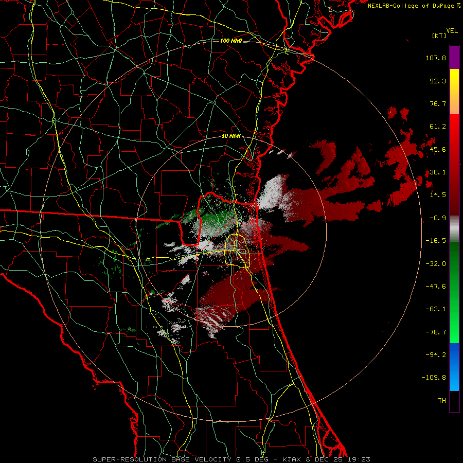Click the 107.8 velocity scale value

tap(436, 58)
